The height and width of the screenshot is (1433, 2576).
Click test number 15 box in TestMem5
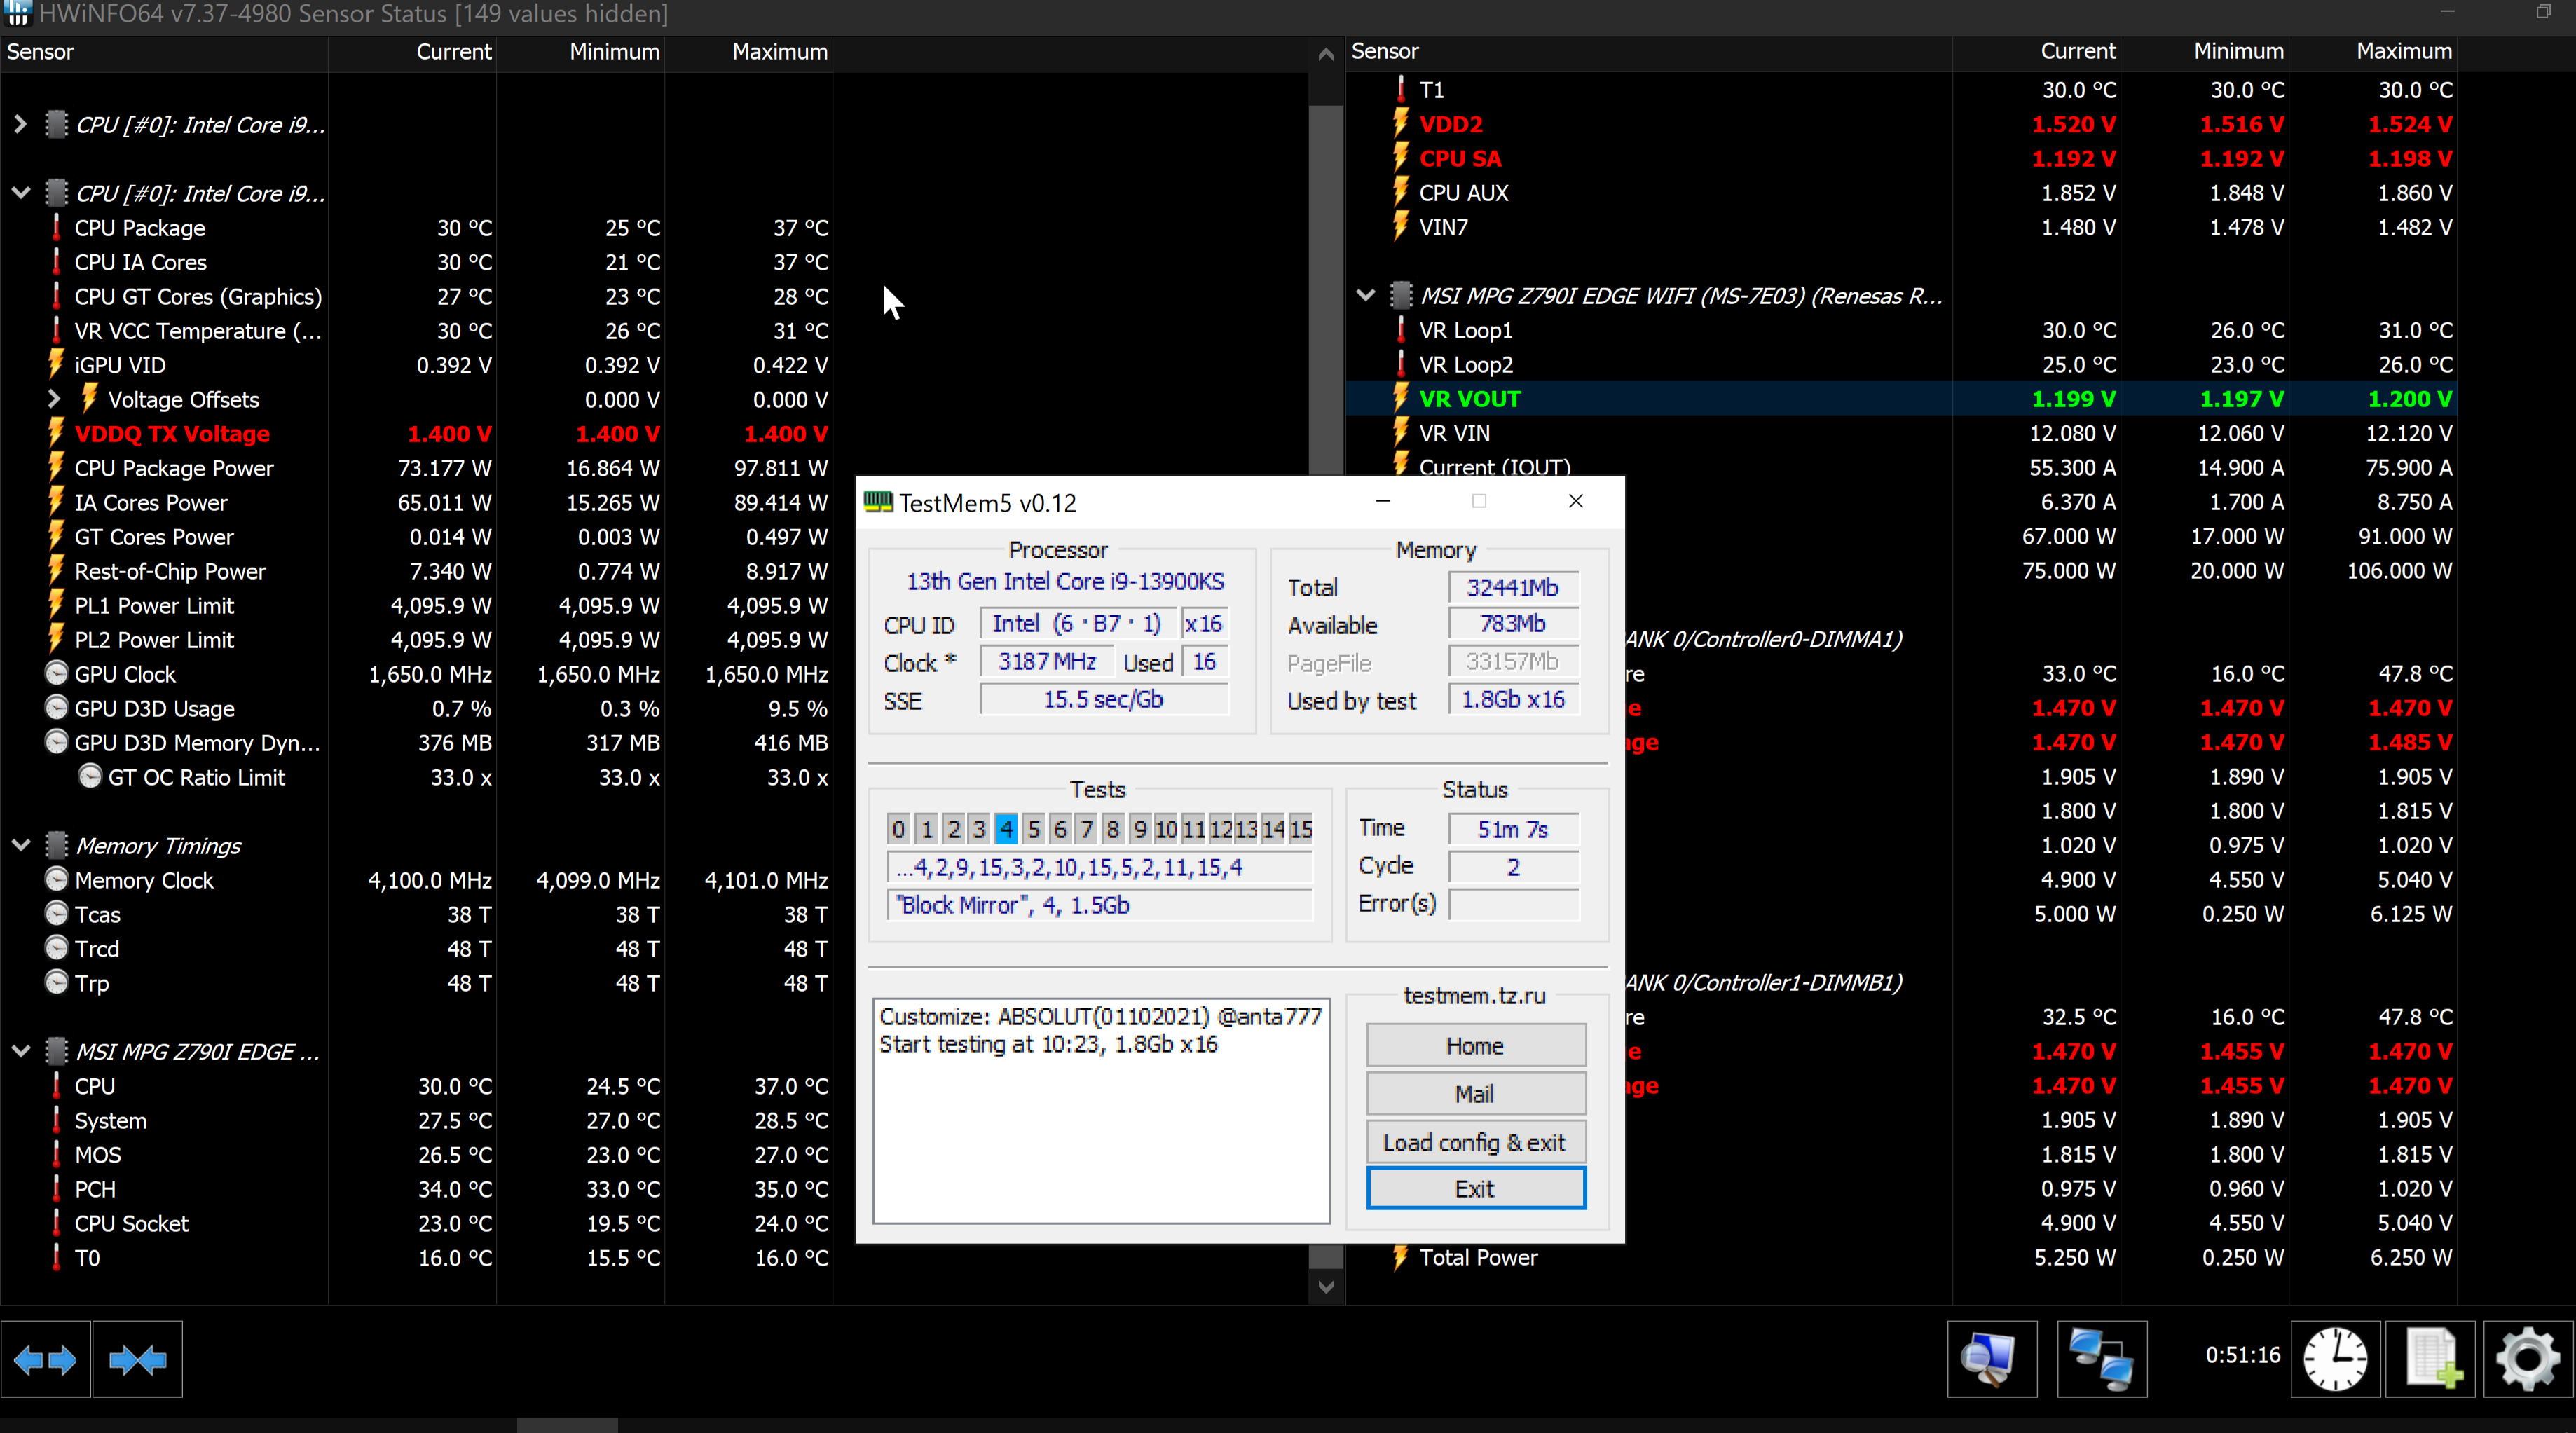pos(1300,828)
